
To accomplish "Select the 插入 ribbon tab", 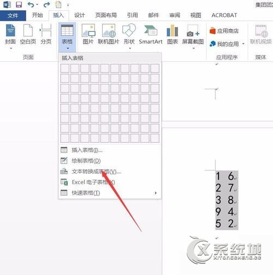I will (x=58, y=15).
